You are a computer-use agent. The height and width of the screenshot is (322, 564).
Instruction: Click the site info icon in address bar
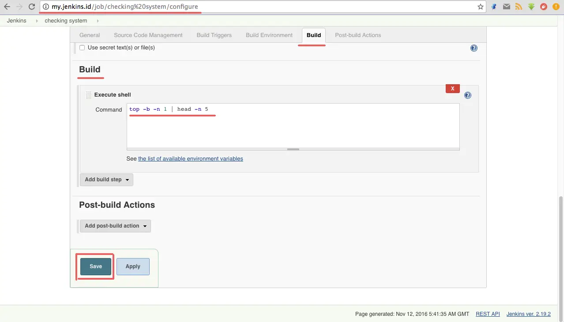coord(46,7)
